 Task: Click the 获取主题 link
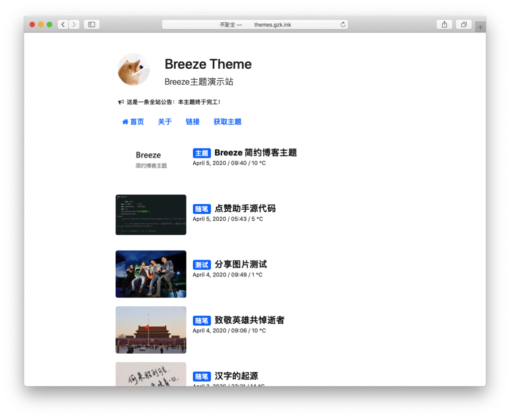coord(227,121)
